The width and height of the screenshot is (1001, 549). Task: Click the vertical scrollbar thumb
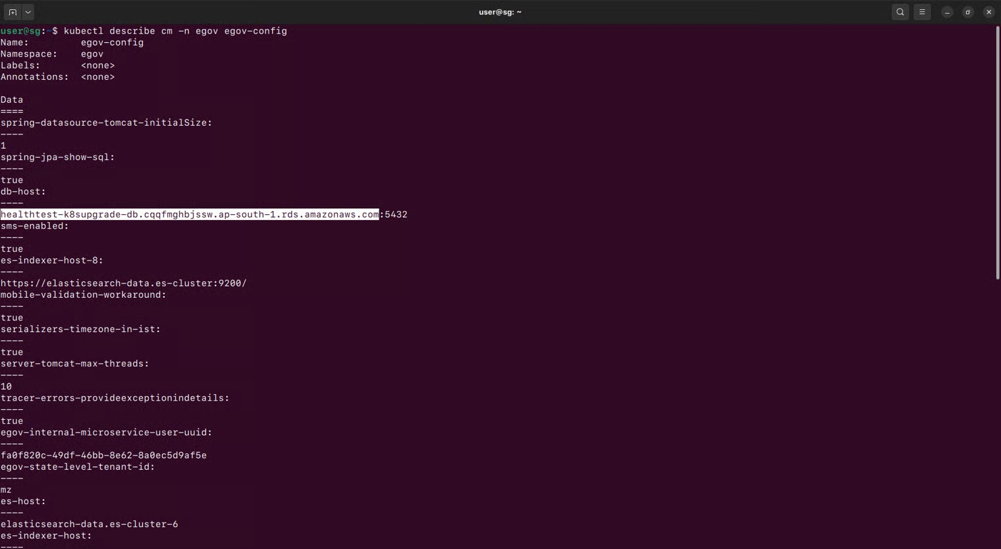[997, 153]
